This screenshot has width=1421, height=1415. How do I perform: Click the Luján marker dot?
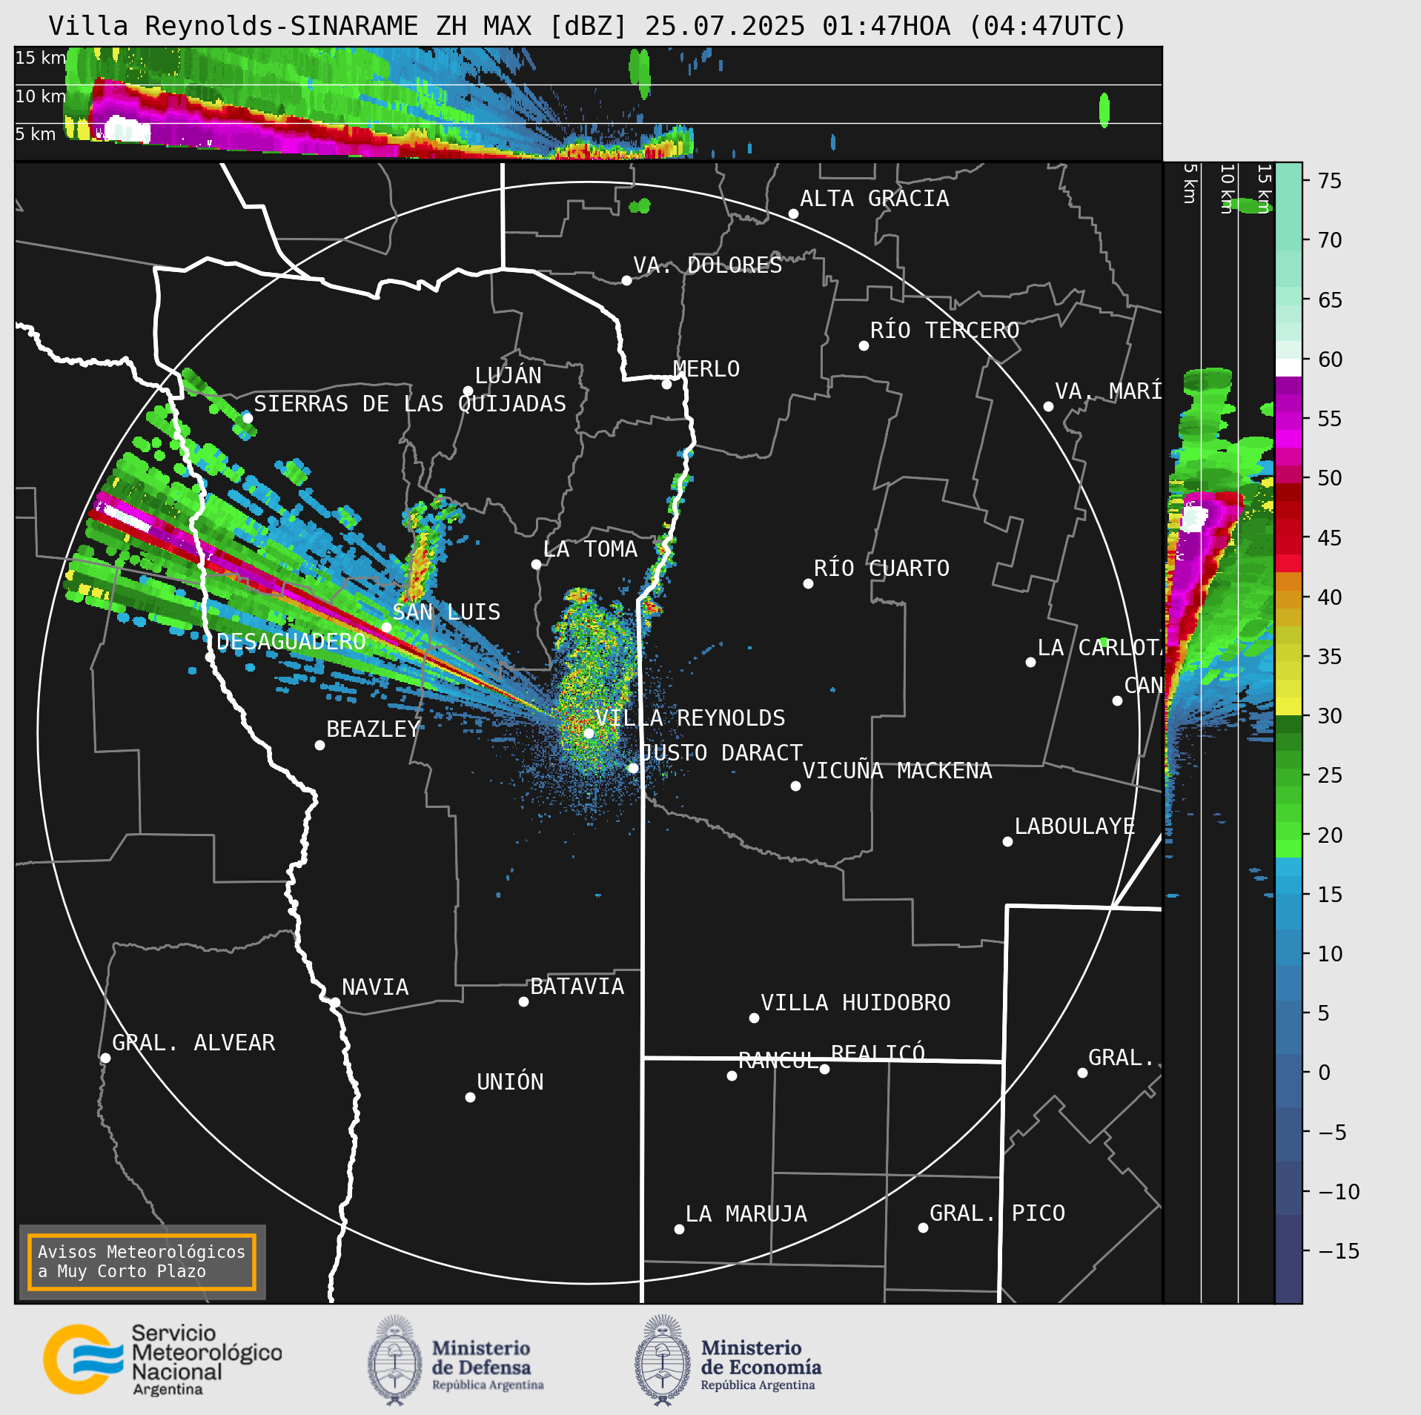[x=468, y=391]
